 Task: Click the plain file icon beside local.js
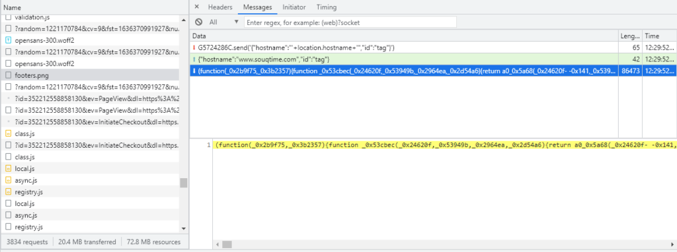coord(8,203)
